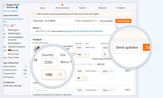Click quantity field 1000 above the 800 tooltip
163x98 pixels.
(80, 71)
